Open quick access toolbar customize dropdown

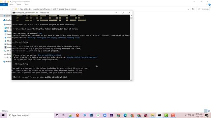(11, 2)
